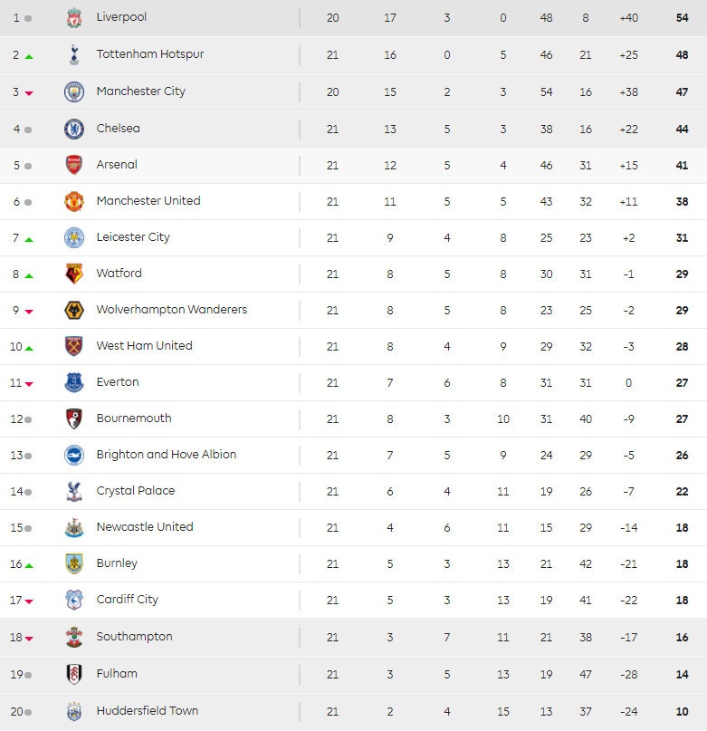Viewport: 707px width, 731px height.
Task: Select the Watford club badge
Action: click(74, 274)
